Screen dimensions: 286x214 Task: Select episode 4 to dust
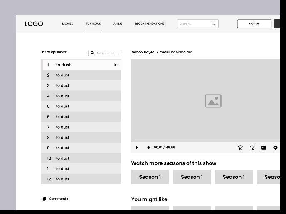[x=81, y=96]
